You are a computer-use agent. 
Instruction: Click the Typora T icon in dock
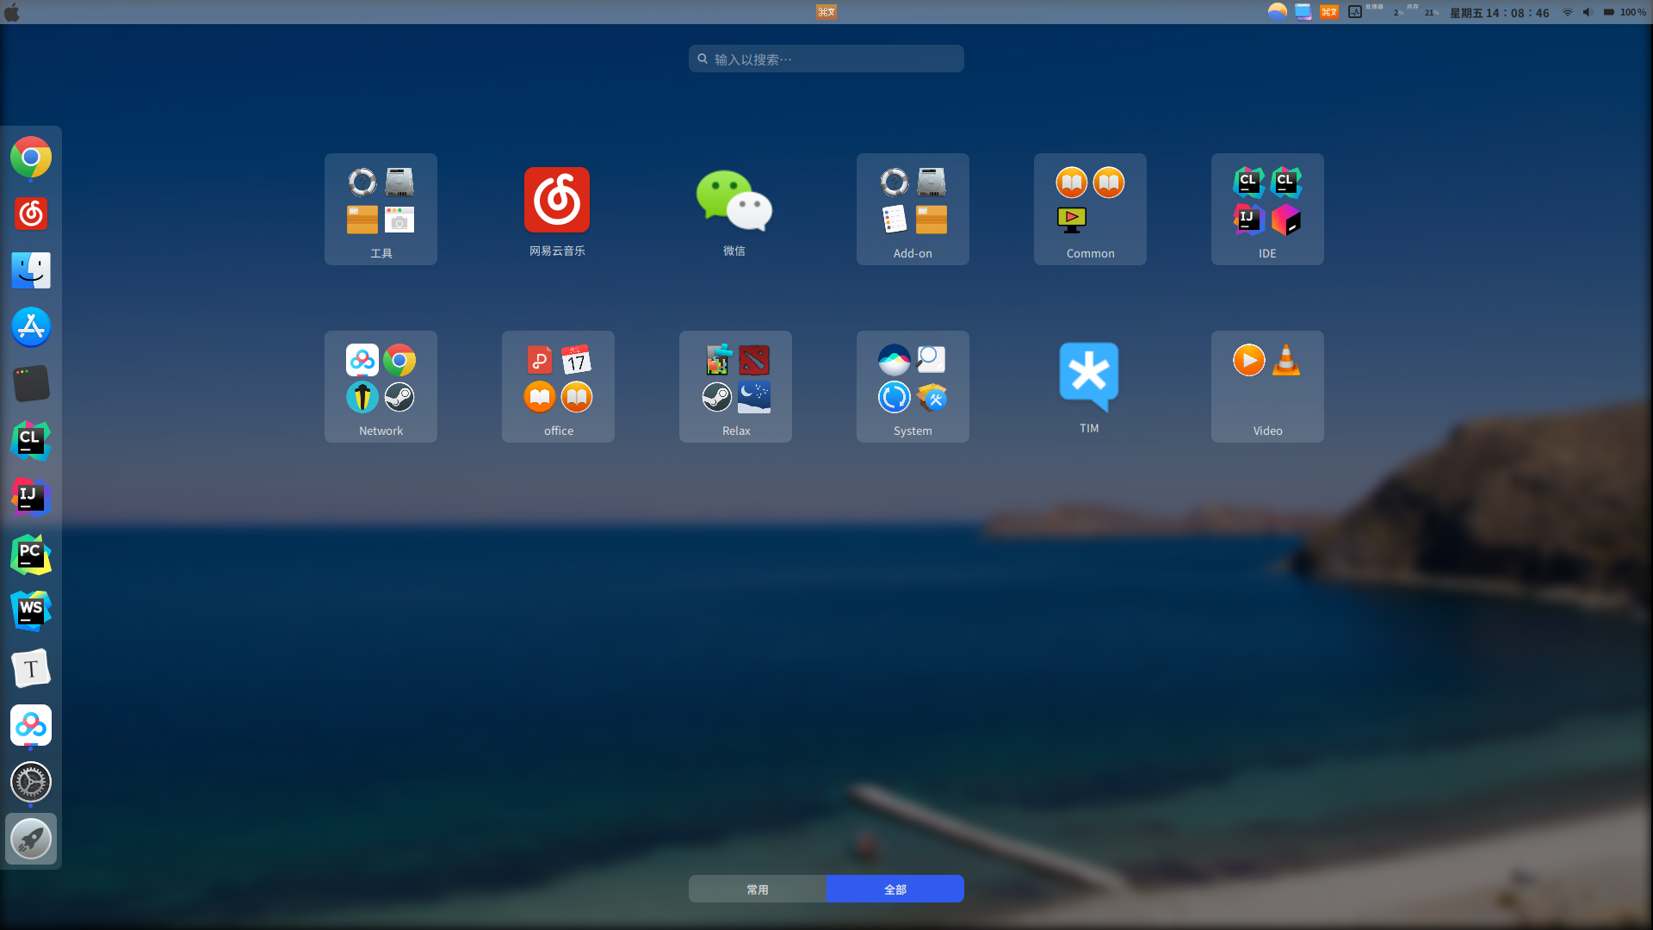pyautogui.click(x=31, y=668)
